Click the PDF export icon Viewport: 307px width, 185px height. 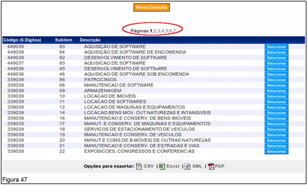[211, 166]
